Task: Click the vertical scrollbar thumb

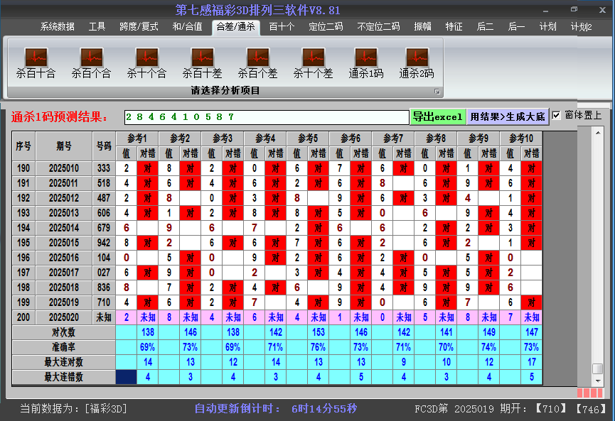Action: pos(598,369)
